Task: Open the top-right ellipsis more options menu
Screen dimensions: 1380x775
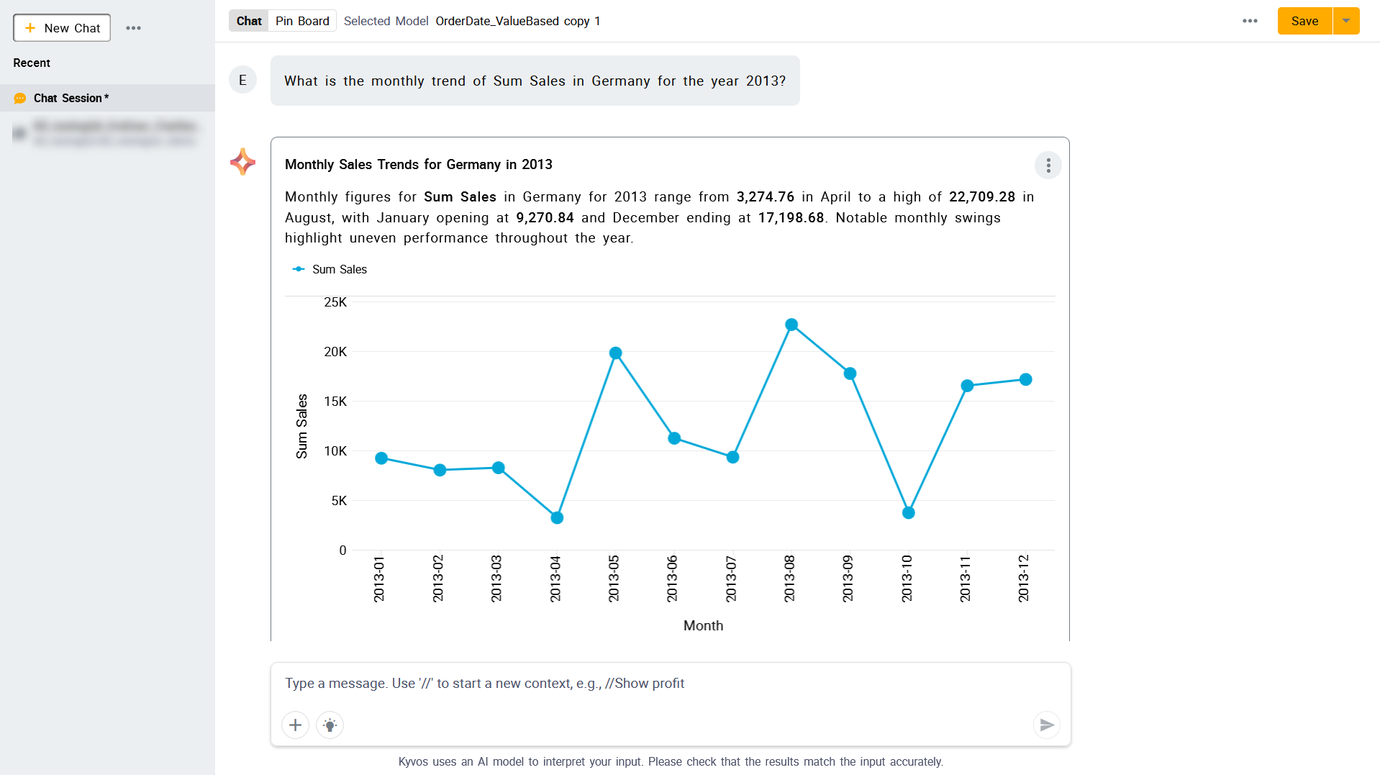Action: pos(1250,21)
